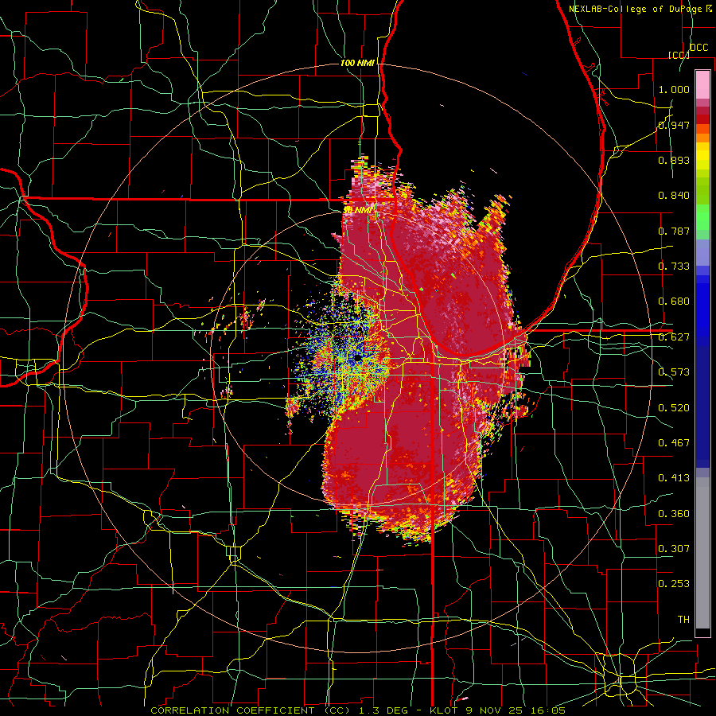Click the 0.413 legend value
The width and height of the screenshot is (716, 716).
(x=674, y=478)
